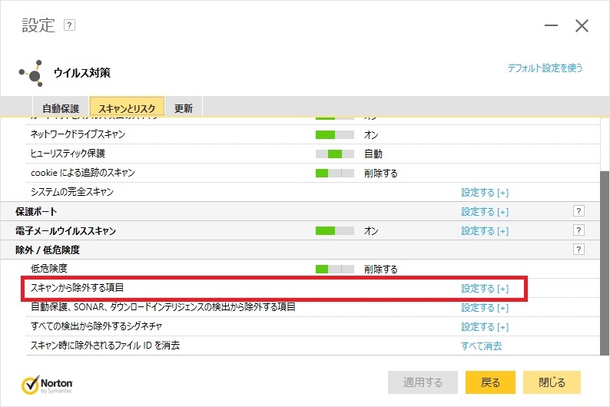Click the Norton by Symantec logo
This screenshot has width=610, height=407.
(x=48, y=382)
